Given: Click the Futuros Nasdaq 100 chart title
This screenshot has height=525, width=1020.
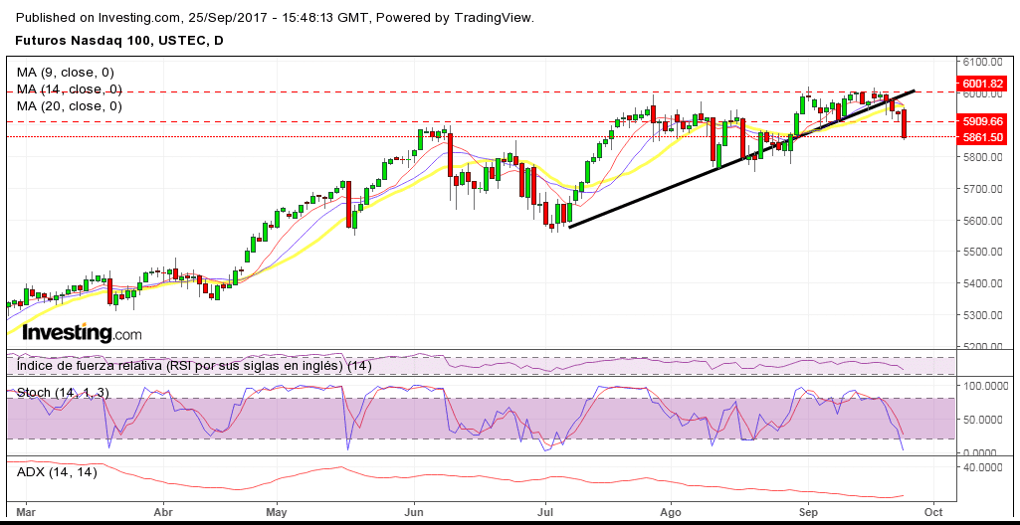Looking at the screenshot, I should [x=119, y=41].
